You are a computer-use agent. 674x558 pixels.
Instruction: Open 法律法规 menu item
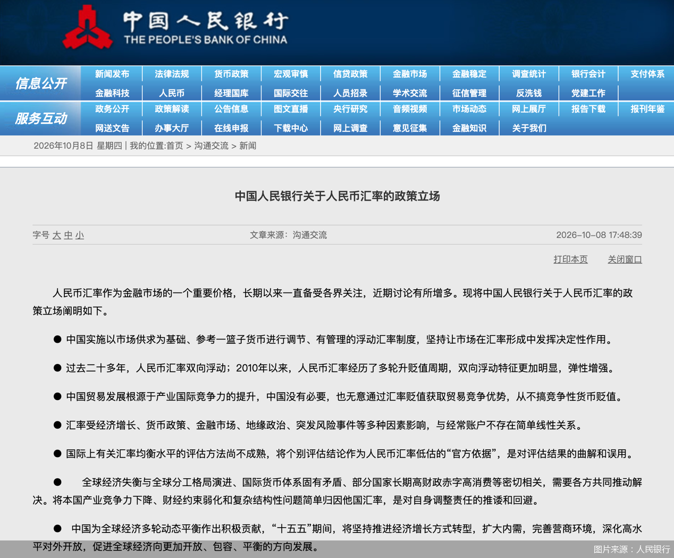pos(172,74)
